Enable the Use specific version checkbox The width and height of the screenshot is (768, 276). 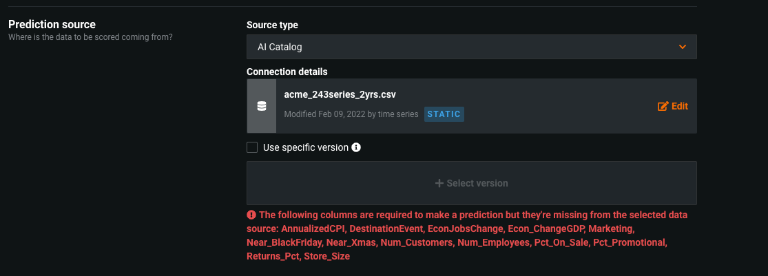tap(252, 147)
